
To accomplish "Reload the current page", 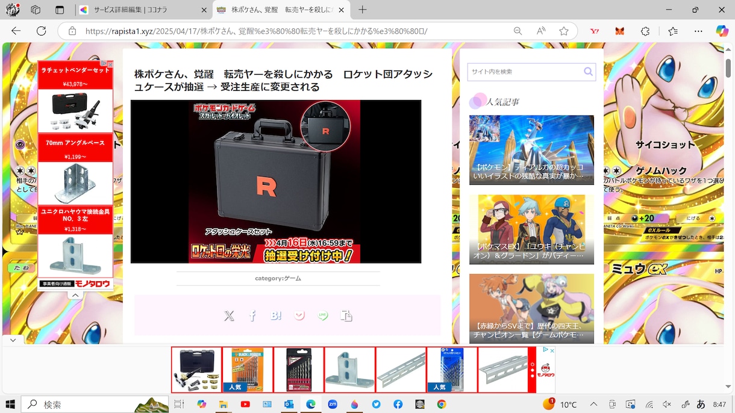I will 41,31.
